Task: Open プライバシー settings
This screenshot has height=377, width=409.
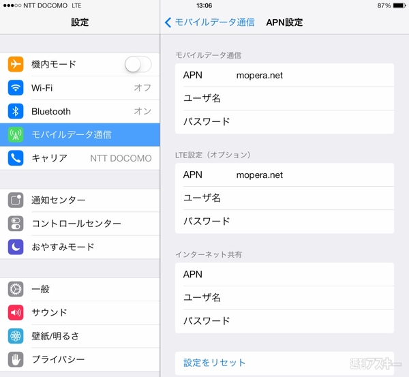Action: [80, 359]
